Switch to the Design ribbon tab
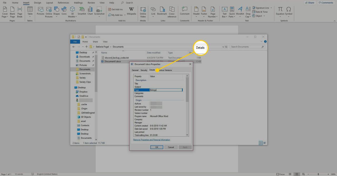Screen dimensions: 337x176 coord(38,3)
